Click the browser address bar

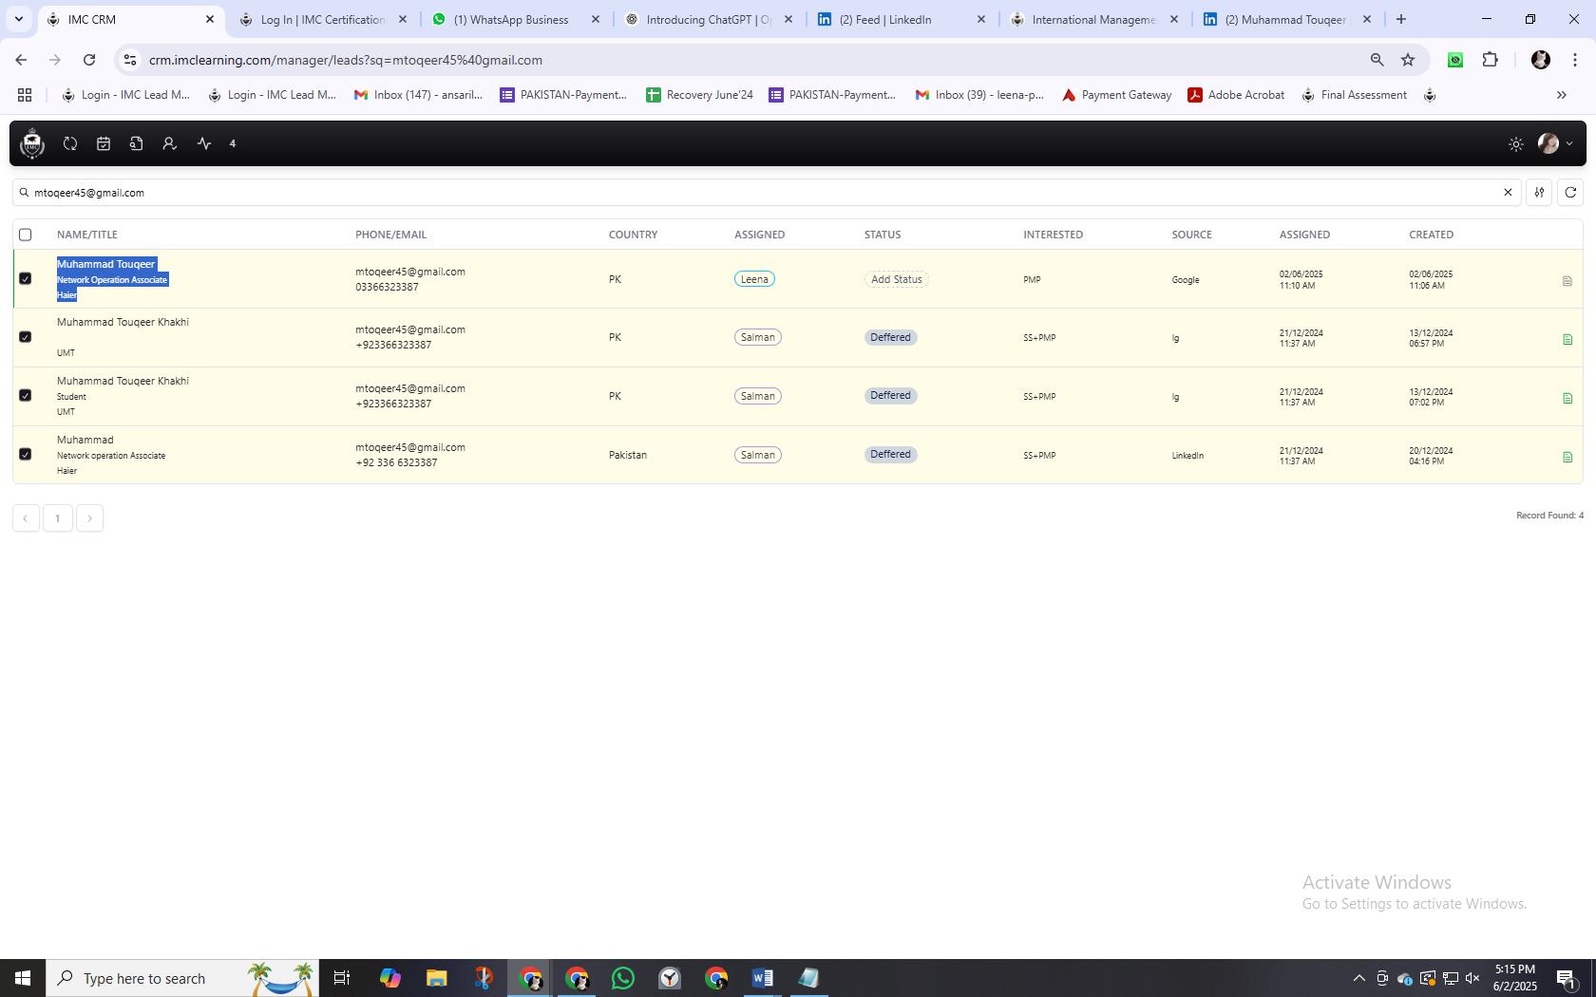[x=750, y=60]
